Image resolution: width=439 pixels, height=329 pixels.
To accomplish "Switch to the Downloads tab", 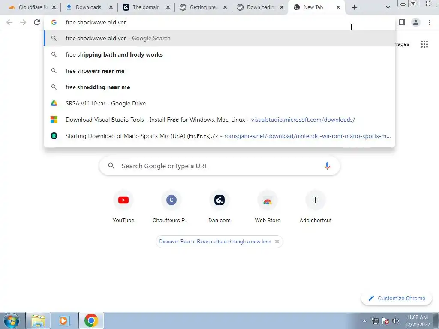I will tap(88, 7).
